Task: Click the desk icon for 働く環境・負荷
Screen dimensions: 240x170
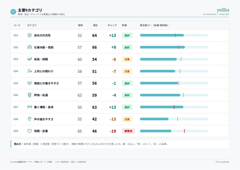Action: (x=29, y=107)
